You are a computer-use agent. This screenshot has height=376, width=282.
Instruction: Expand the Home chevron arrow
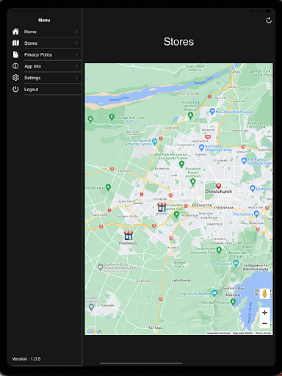click(x=76, y=32)
